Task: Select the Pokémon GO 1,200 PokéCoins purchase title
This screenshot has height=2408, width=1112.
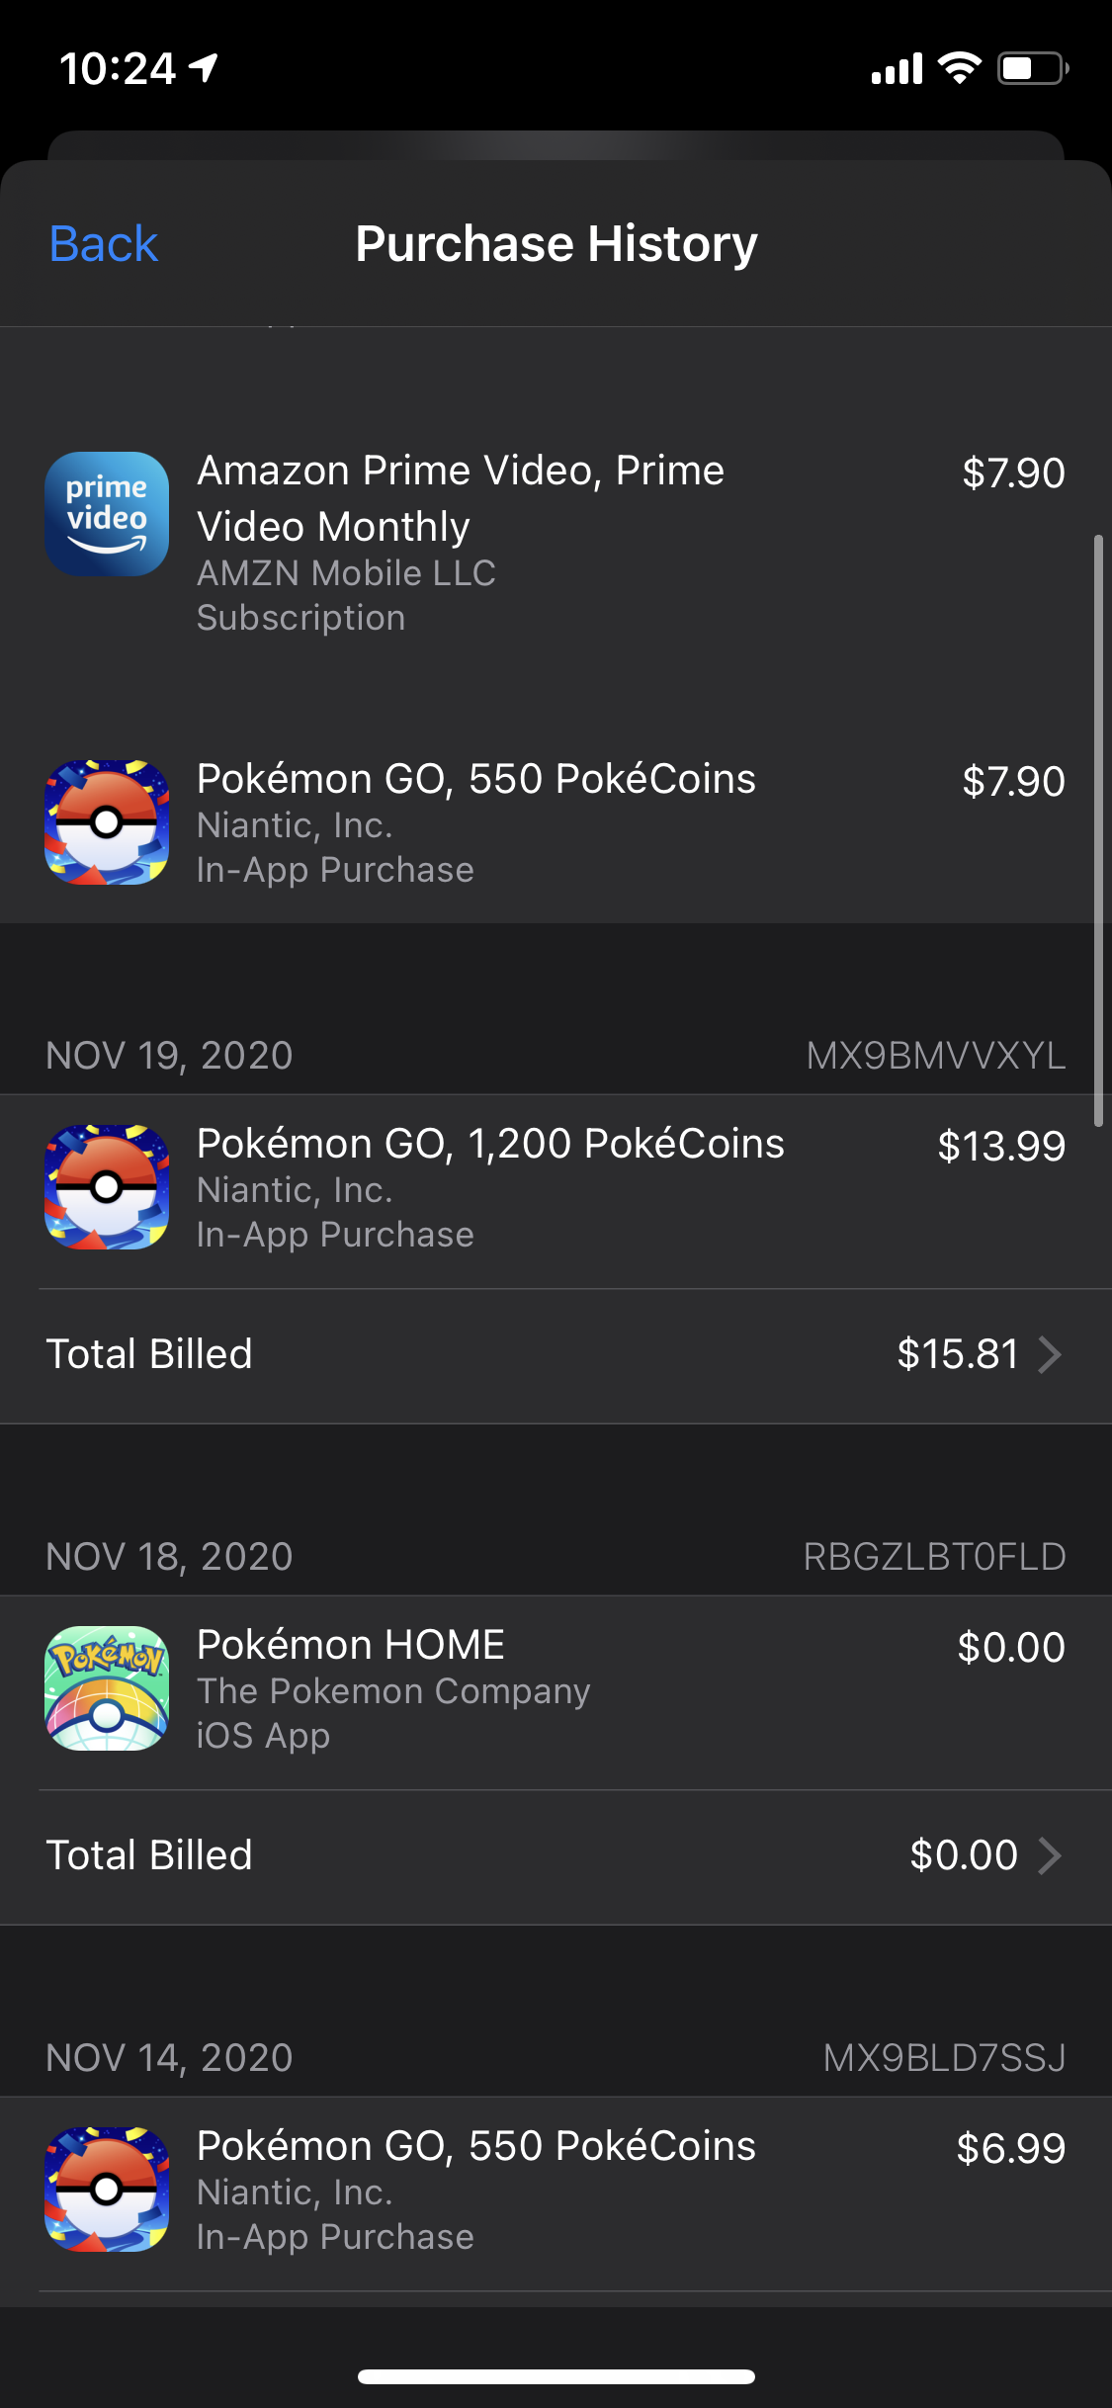Action: click(490, 1144)
